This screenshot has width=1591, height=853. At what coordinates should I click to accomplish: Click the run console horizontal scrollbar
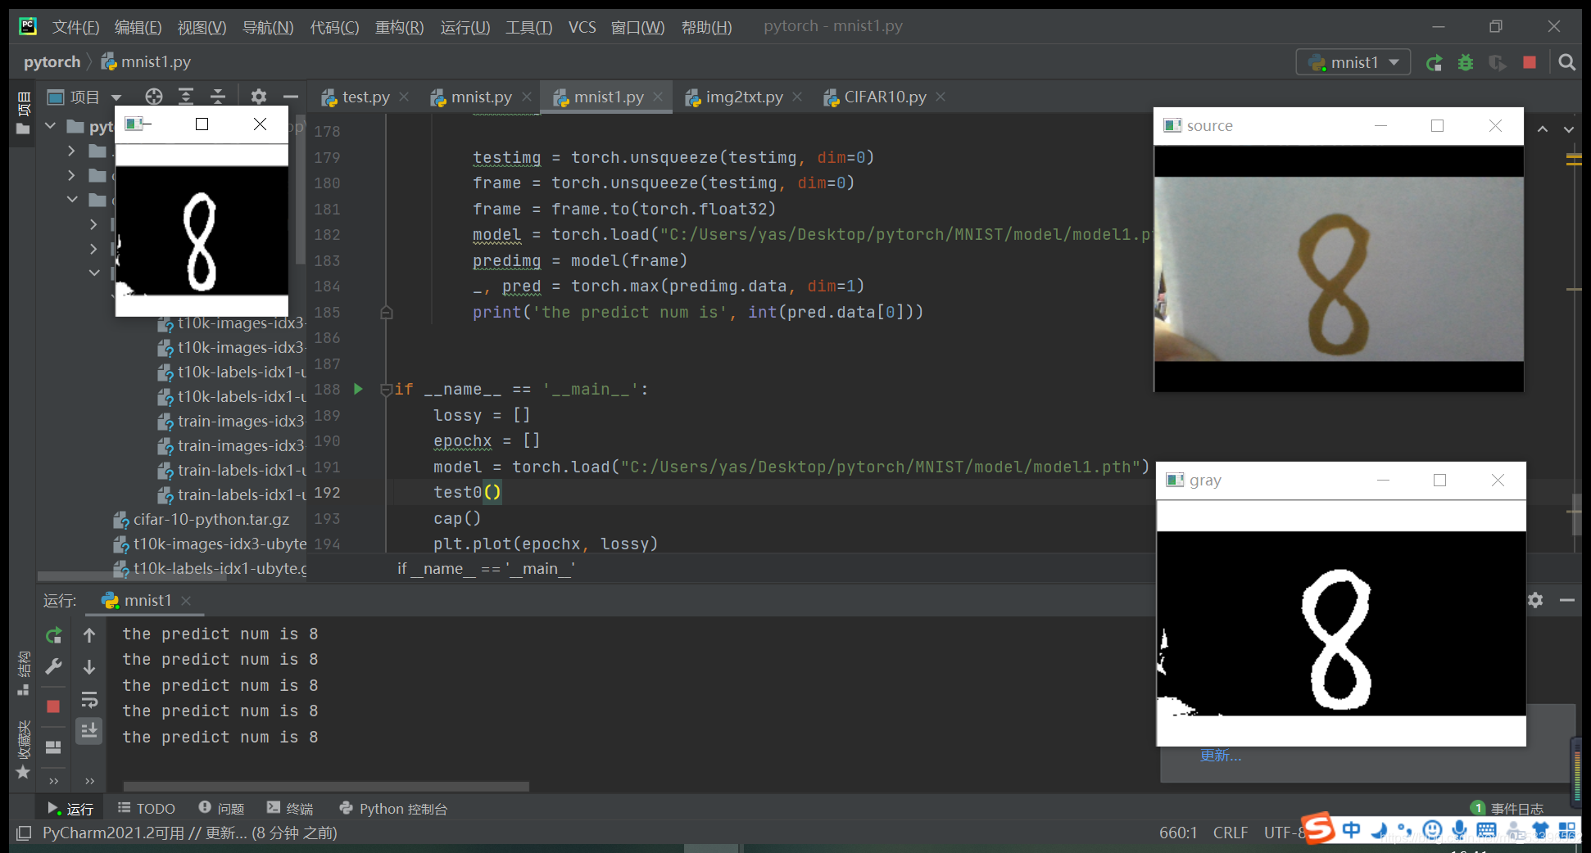pos(326,787)
